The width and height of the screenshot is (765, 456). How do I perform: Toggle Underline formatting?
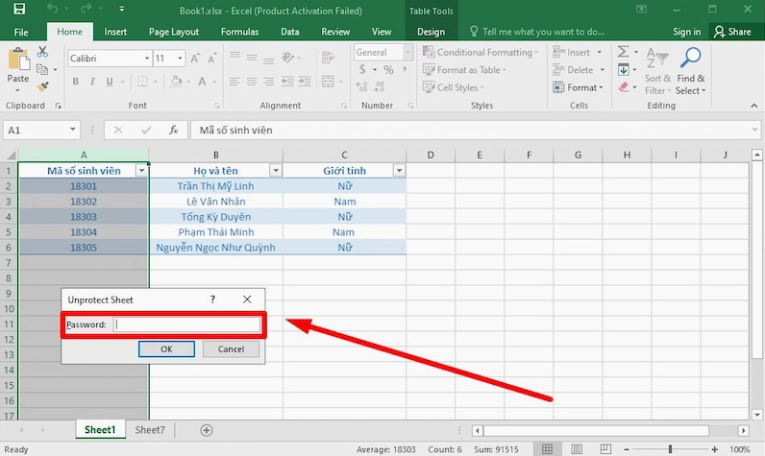(110, 82)
